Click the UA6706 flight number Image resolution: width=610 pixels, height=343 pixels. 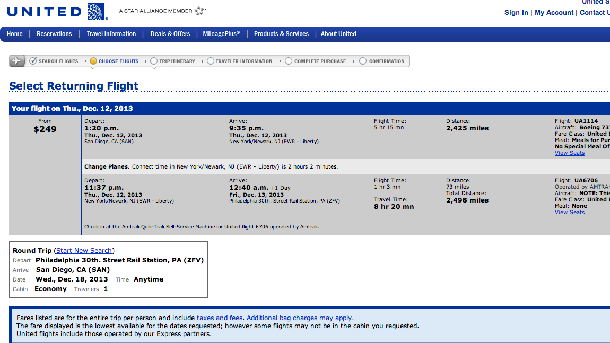pyautogui.click(x=586, y=180)
